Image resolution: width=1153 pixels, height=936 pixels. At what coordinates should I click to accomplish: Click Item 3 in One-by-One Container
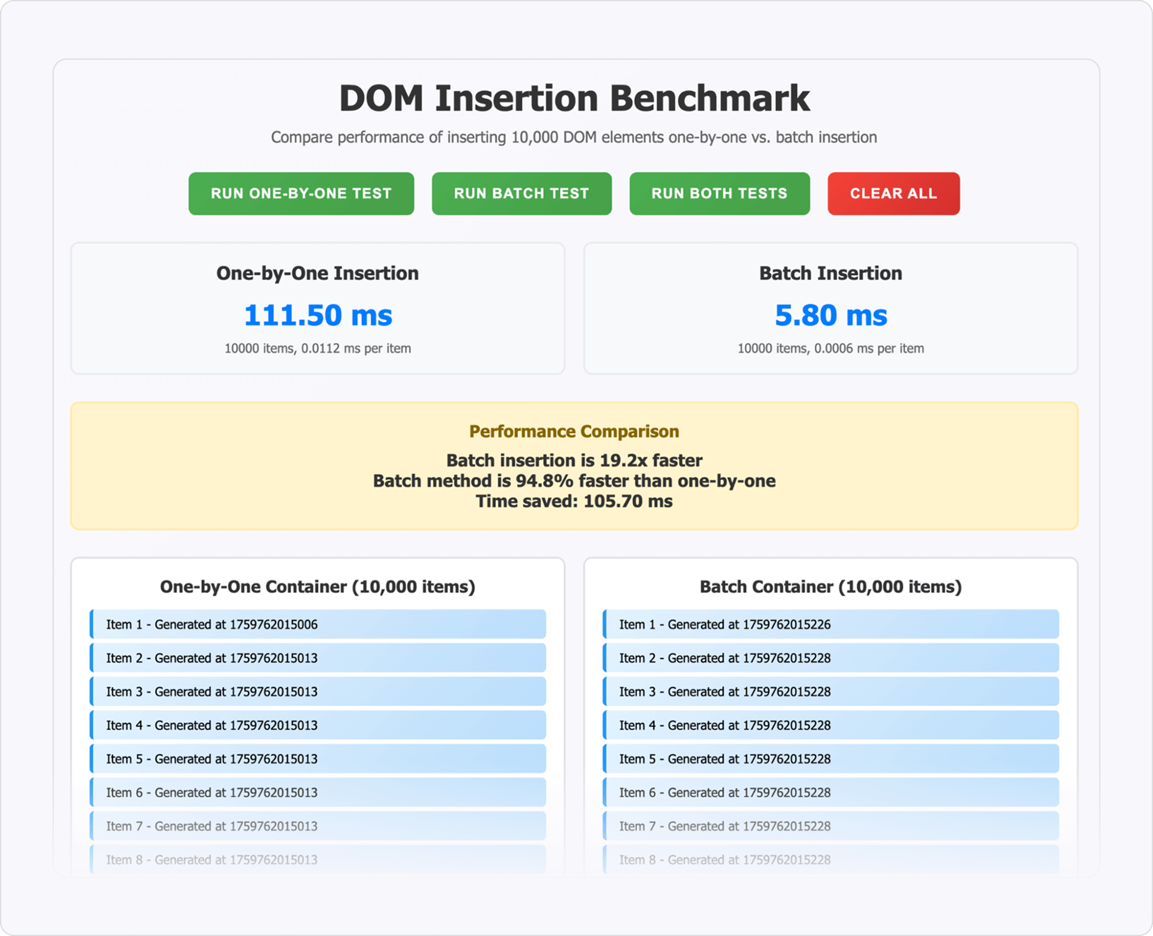[318, 692]
